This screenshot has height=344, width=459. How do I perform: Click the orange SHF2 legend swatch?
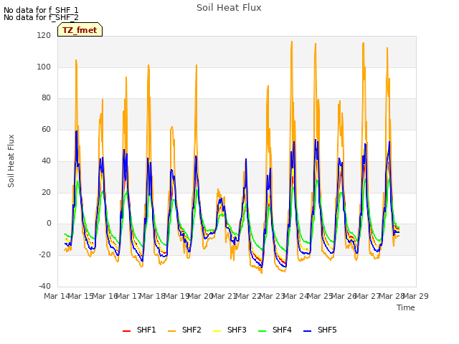[x=172, y=331]
